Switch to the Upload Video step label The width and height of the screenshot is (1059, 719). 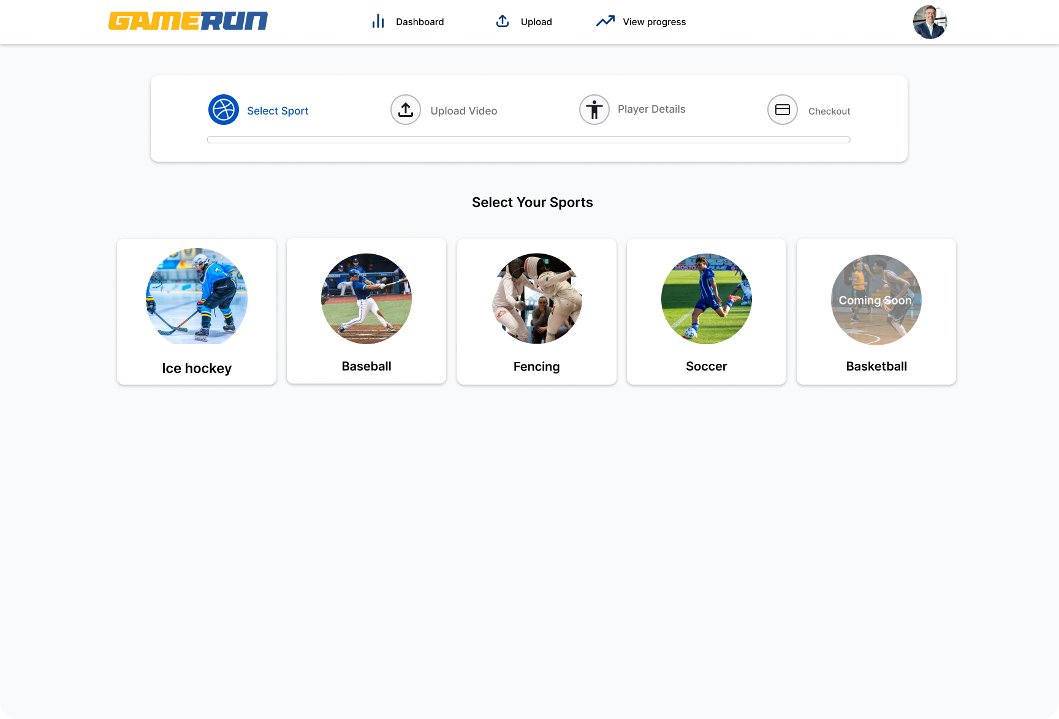[x=464, y=111]
